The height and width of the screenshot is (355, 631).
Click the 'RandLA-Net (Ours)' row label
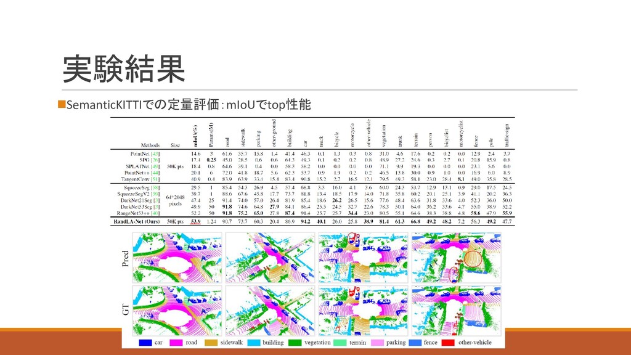tap(136, 221)
